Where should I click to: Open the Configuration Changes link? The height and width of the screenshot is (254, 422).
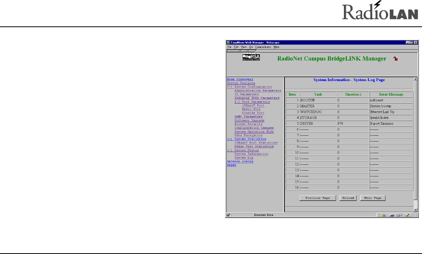click(254, 128)
